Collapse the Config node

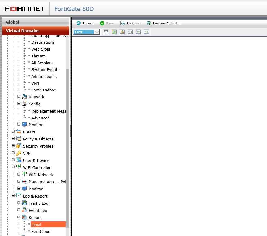(x=19, y=104)
